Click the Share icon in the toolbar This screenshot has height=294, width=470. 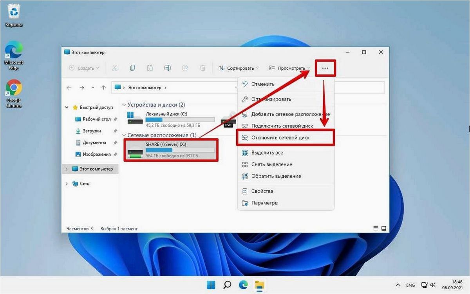185,68
